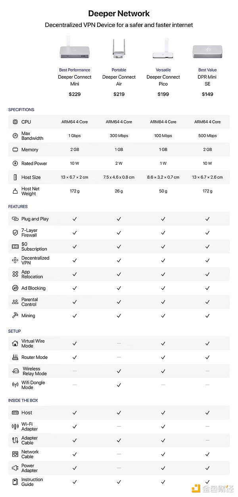Viewport: 238px width, 497px height.
Task: Click the Wifi Dongle Mode signal icon
Action: point(15,385)
